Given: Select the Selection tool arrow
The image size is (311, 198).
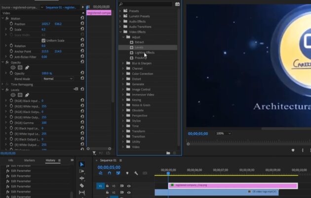Looking at the screenshot, I should pyautogui.click(x=82, y=164).
